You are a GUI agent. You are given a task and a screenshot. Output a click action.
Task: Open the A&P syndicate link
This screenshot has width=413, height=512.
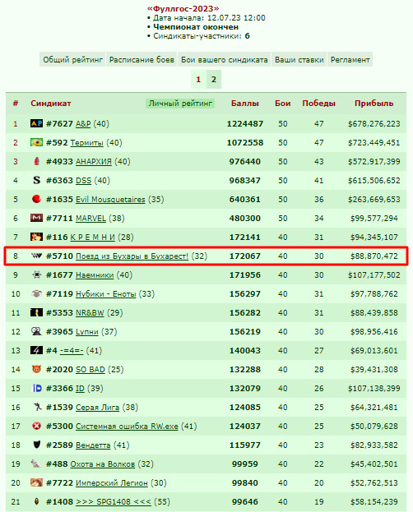click(83, 124)
